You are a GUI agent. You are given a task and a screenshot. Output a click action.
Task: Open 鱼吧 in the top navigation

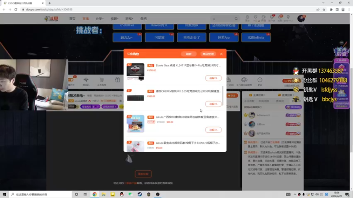coord(143,19)
